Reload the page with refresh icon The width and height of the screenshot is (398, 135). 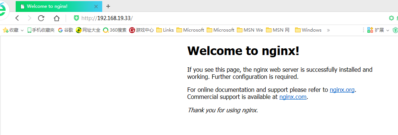[41, 18]
